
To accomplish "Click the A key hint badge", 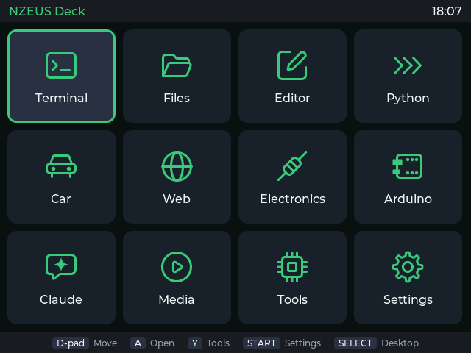I will tap(138, 343).
